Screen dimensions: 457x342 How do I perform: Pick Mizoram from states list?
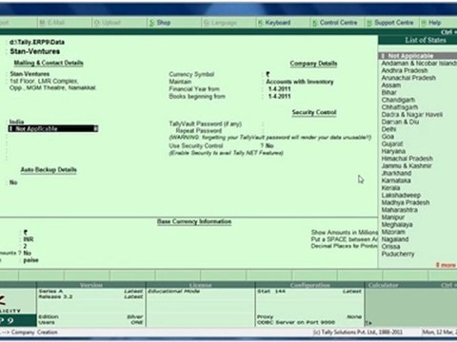point(393,232)
